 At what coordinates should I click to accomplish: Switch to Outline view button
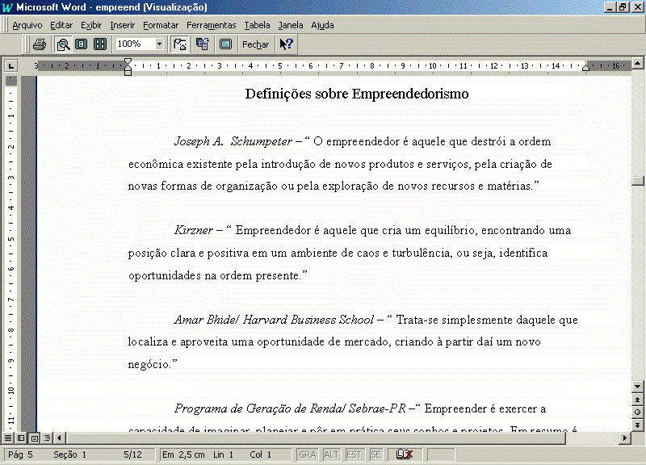pyautogui.click(x=47, y=438)
